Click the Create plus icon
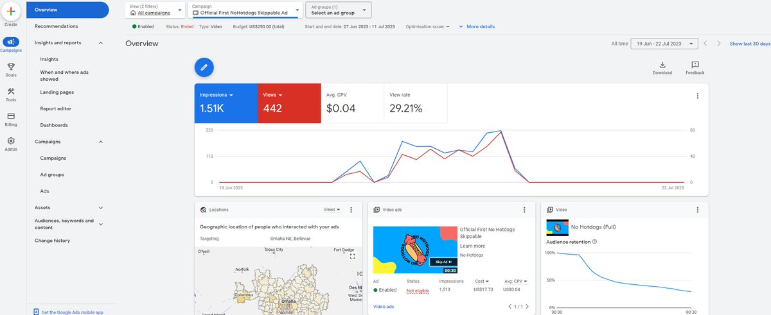The height and width of the screenshot is (315, 771). pyautogui.click(x=11, y=12)
